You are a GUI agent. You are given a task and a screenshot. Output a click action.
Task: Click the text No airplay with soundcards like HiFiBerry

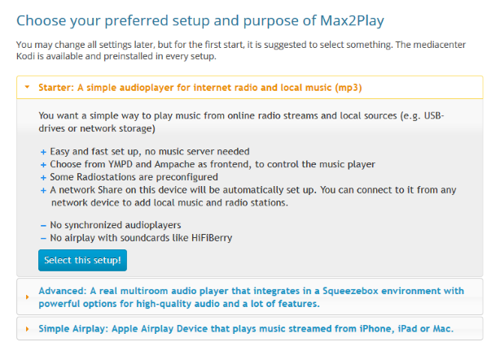click(x=141, y=238)
